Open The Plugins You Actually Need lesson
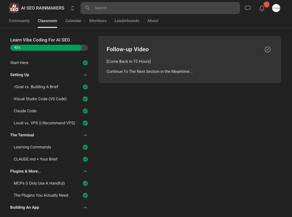 (41, 195)
